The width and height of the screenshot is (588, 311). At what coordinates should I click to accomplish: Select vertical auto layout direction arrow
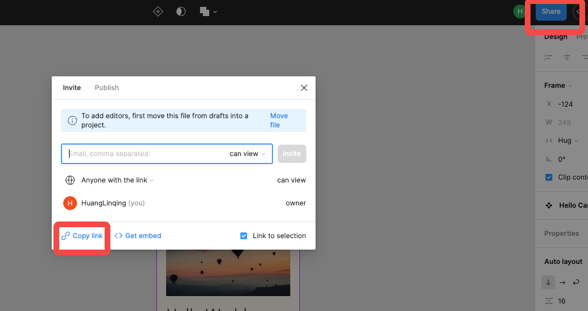548,282
